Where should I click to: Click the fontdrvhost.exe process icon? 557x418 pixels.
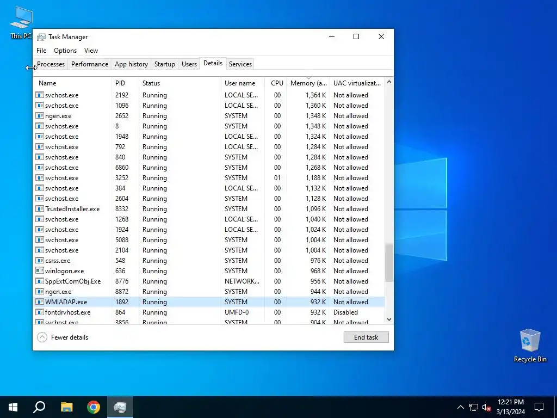pyautogui.click(x=40, y=312)
